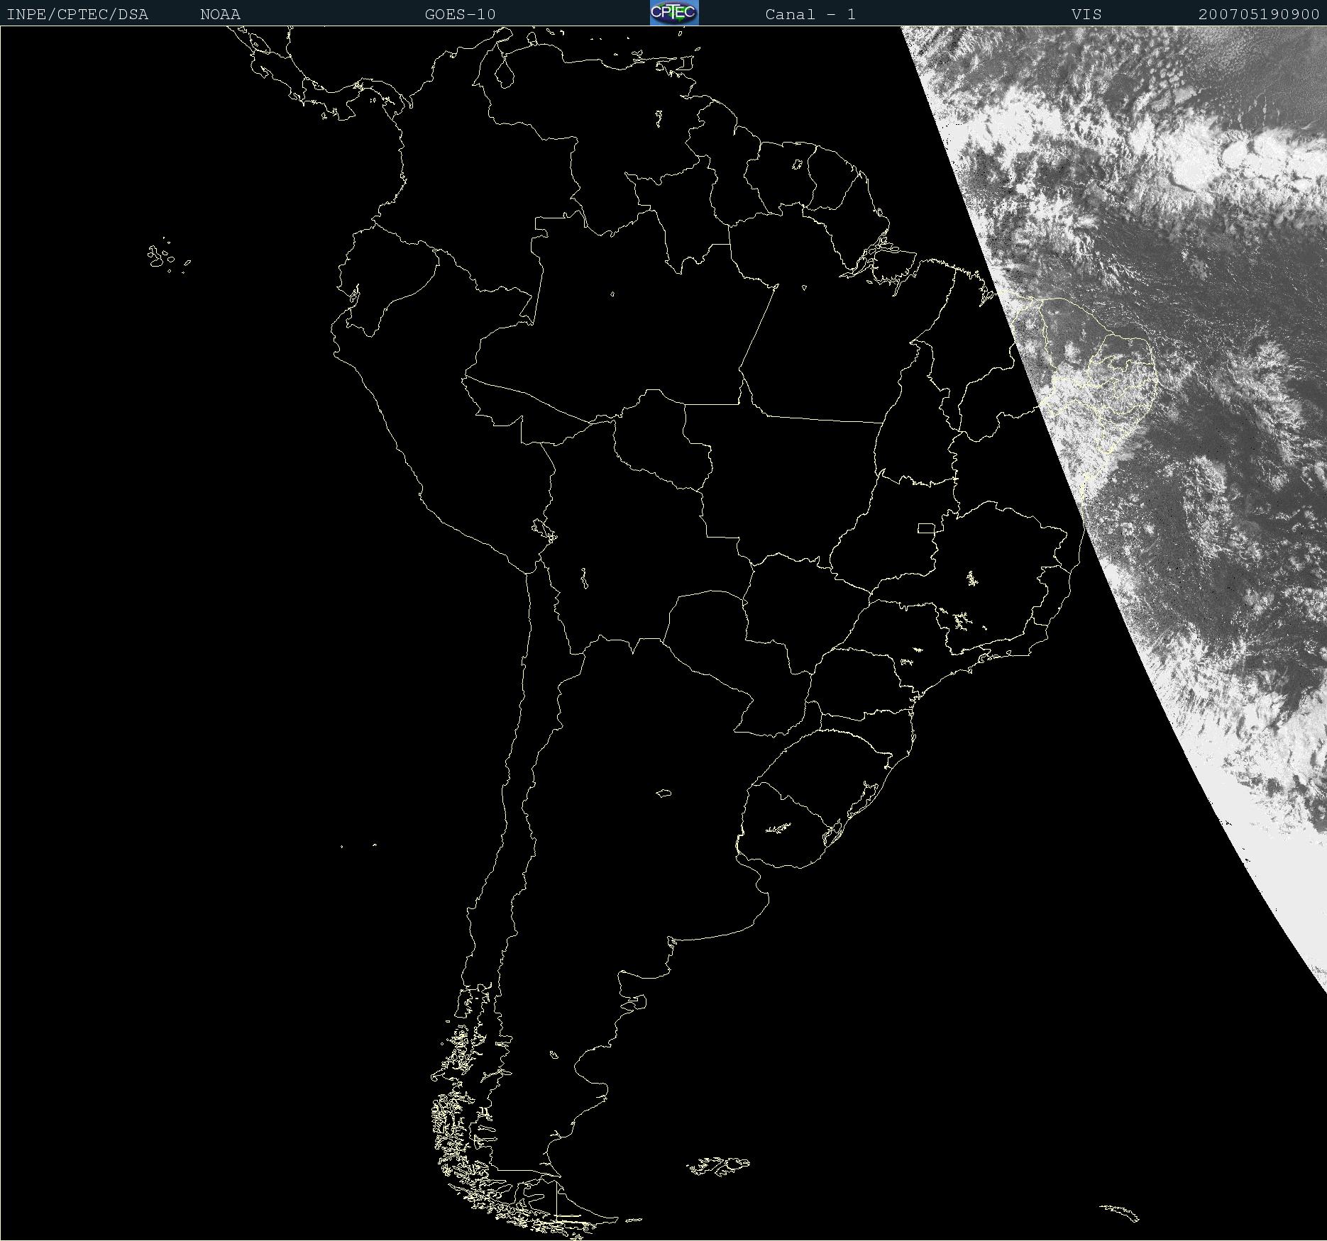Click the NOAA label in the header

220,14
